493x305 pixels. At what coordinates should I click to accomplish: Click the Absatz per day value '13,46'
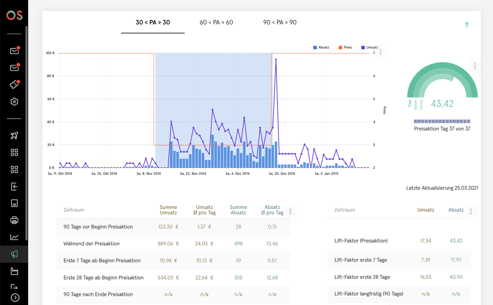(x=272, y=244)
